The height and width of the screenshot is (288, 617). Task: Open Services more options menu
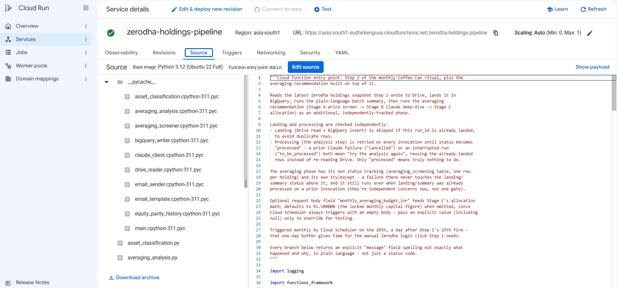(86, 39)
